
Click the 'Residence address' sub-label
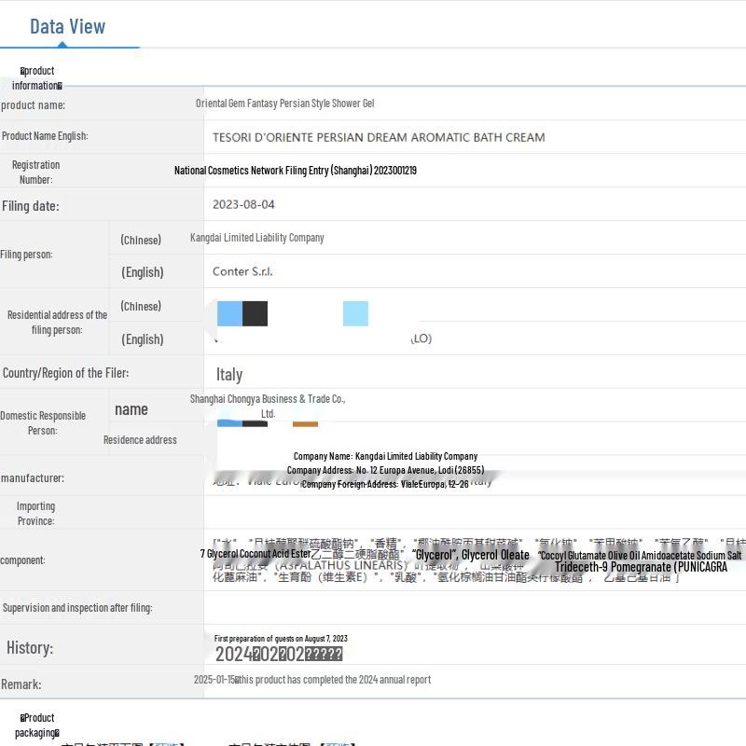[x=140, y=440]
